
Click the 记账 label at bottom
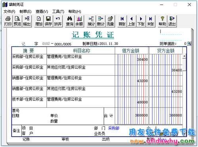click(26, 139)
